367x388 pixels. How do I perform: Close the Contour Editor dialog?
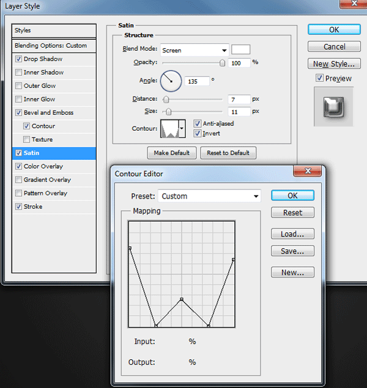pos(308,171)
